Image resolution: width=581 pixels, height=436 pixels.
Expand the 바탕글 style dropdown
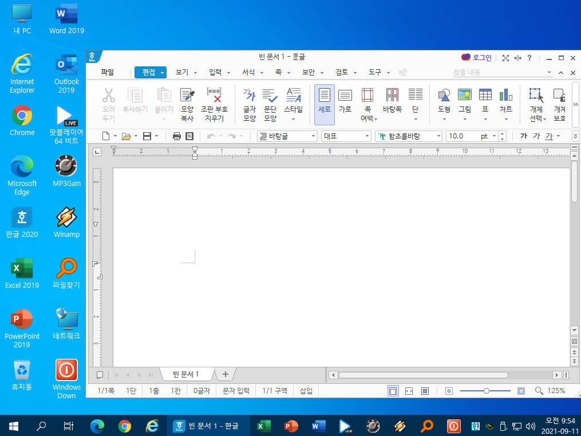[x=313, y=136]
